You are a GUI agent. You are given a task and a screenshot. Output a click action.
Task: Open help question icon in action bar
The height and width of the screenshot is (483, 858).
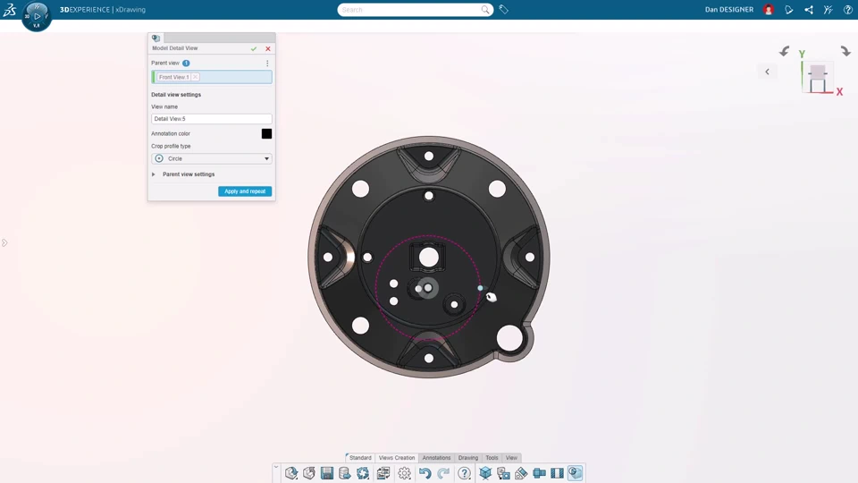(464, 473)
